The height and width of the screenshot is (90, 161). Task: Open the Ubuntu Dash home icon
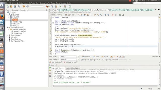click(x=2, y=5)
